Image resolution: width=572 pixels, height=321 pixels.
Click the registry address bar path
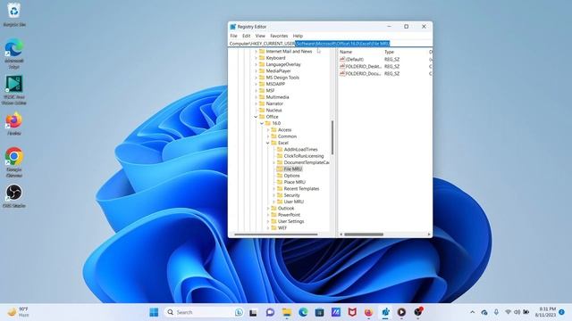coord(330,44)
